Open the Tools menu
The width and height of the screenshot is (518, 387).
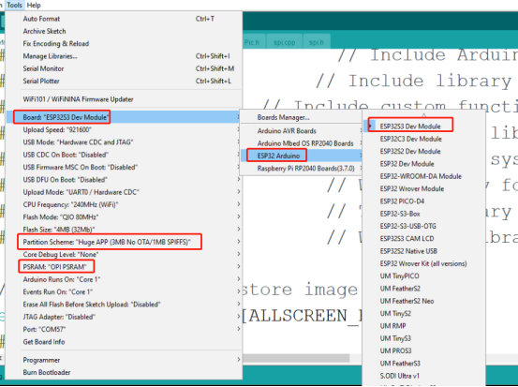(x=14, y=5)
